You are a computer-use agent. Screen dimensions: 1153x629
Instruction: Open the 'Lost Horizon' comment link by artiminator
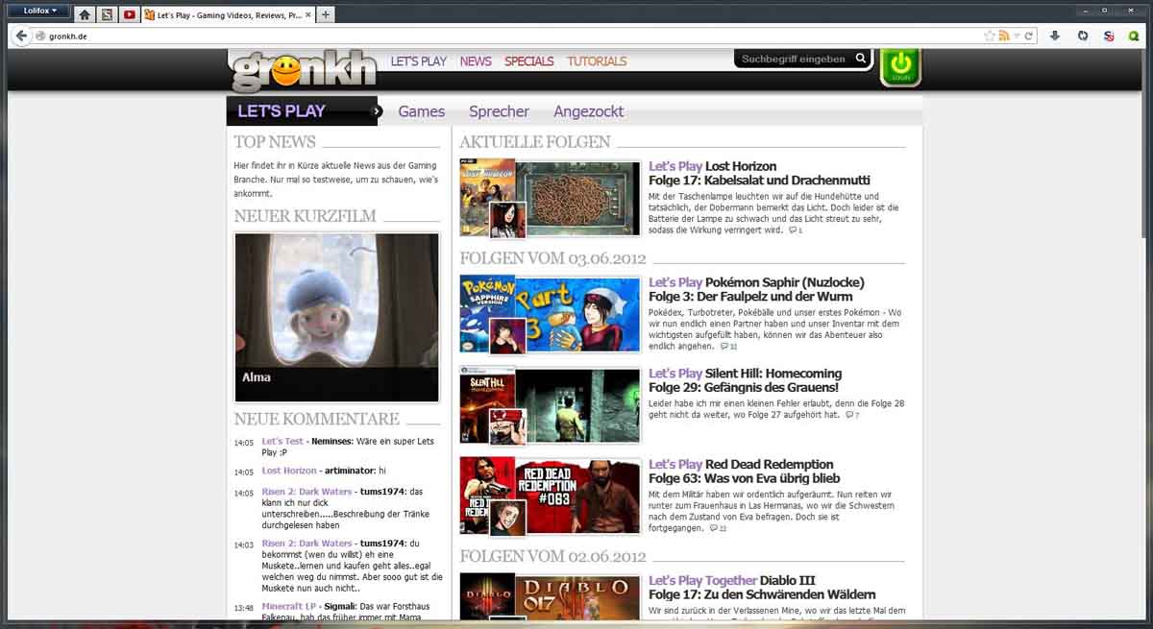pos(289,471)
